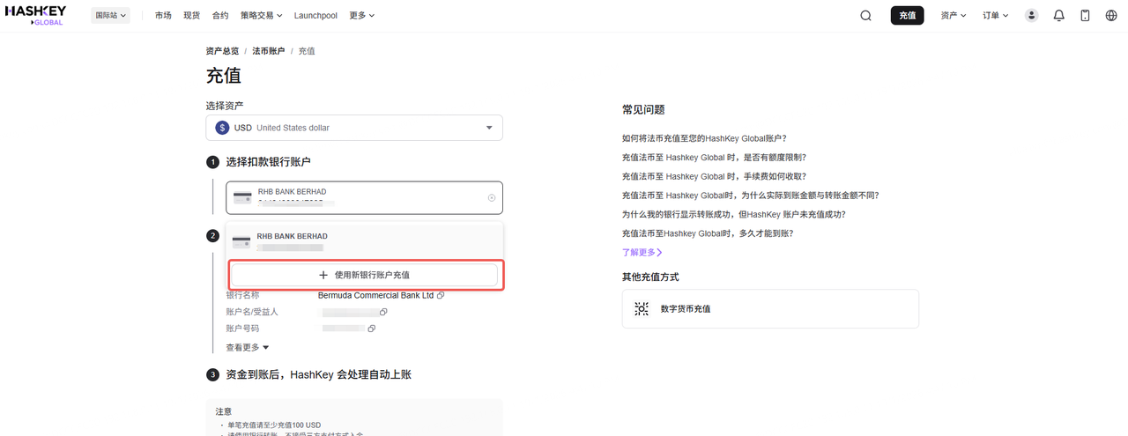Clear the selected RHB BANK BERHAD account
1128x436 pixels.
point(492,198)
